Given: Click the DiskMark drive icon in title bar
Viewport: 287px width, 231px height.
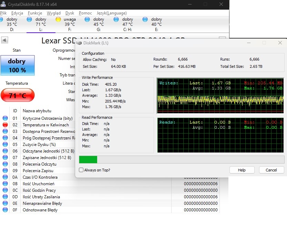Looking at the screenshot, I should (x=79, y=43).
